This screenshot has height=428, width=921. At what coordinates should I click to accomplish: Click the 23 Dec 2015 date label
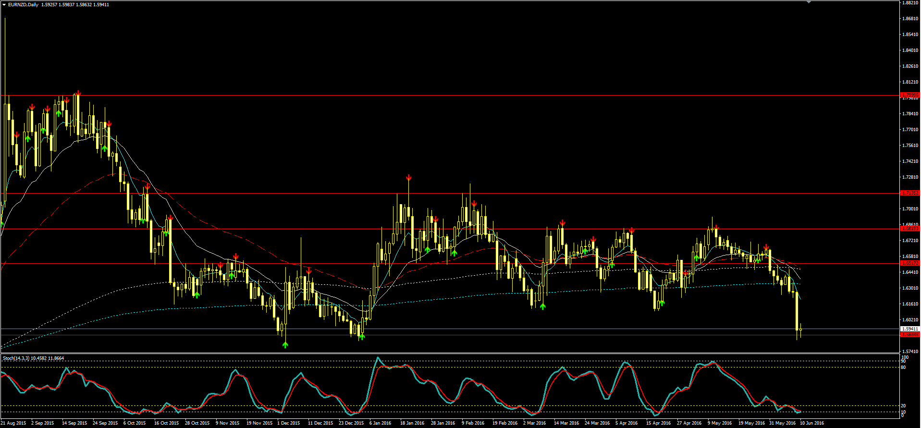point(351,423)
